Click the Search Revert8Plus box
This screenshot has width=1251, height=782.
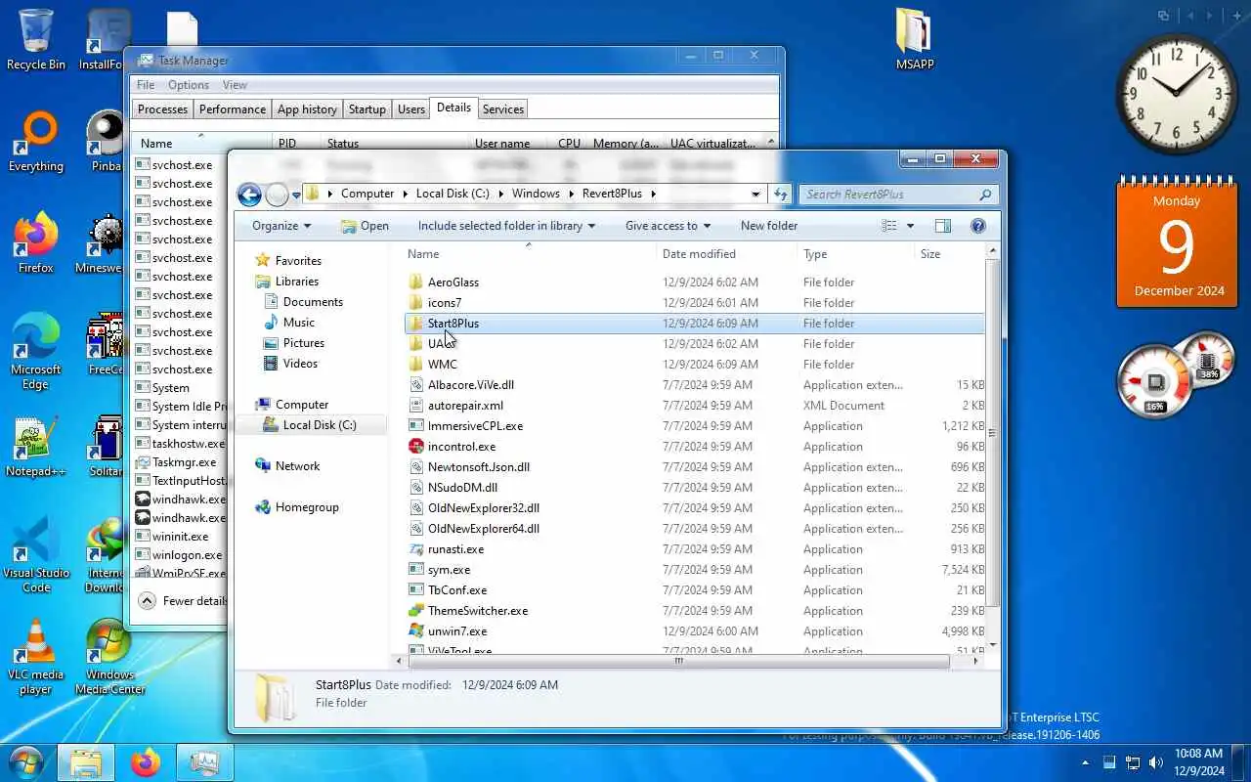click(x=898, y=195)
